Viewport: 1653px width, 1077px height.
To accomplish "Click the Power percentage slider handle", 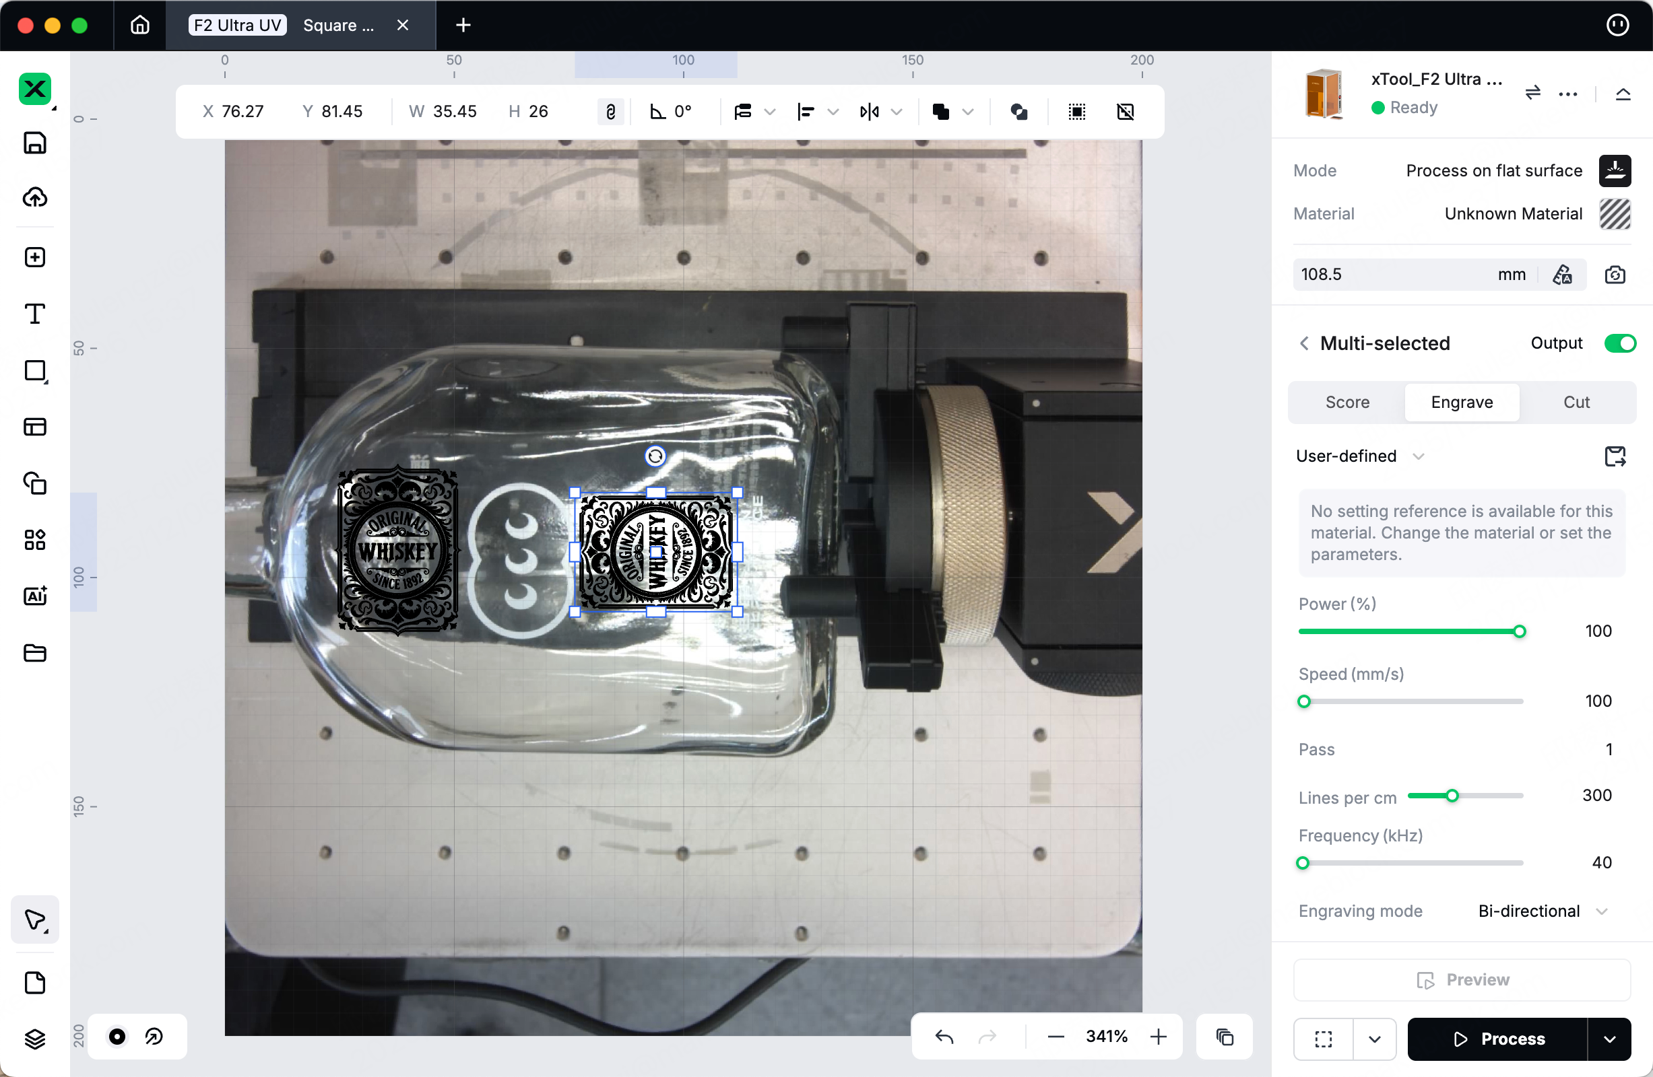I will tap(1520, 631).
